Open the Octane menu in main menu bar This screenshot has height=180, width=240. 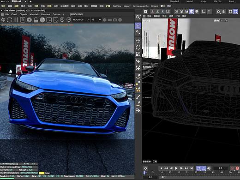click(x=155, y=6)
